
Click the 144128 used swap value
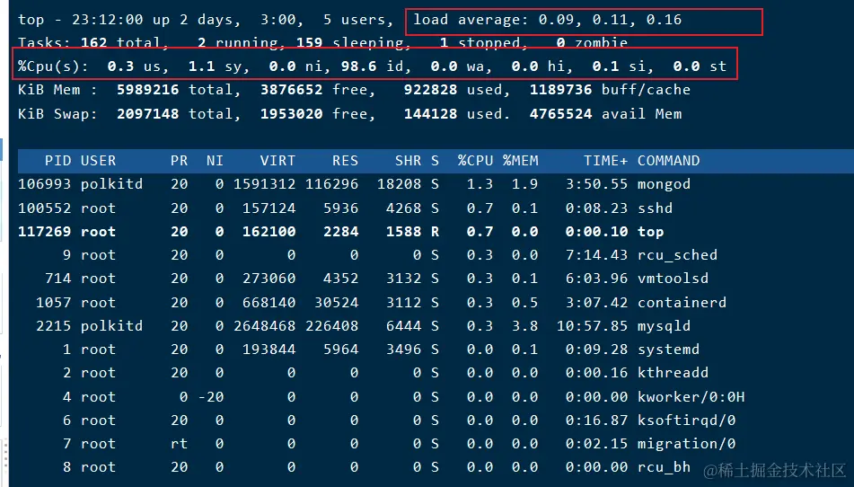click(430, 114)
